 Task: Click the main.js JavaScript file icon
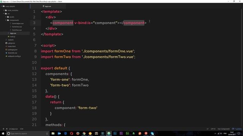[x=8, y=37]
